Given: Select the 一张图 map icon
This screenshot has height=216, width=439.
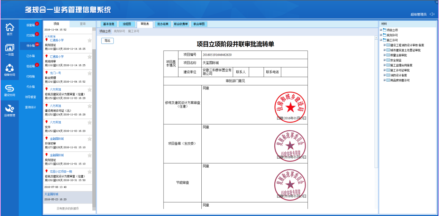Looking at the screenshot, I should (9, 48).
